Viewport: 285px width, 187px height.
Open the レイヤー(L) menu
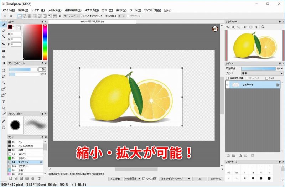point(38,10)
